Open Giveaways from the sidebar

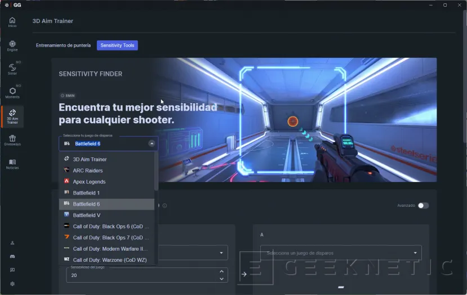click(12, 140)
